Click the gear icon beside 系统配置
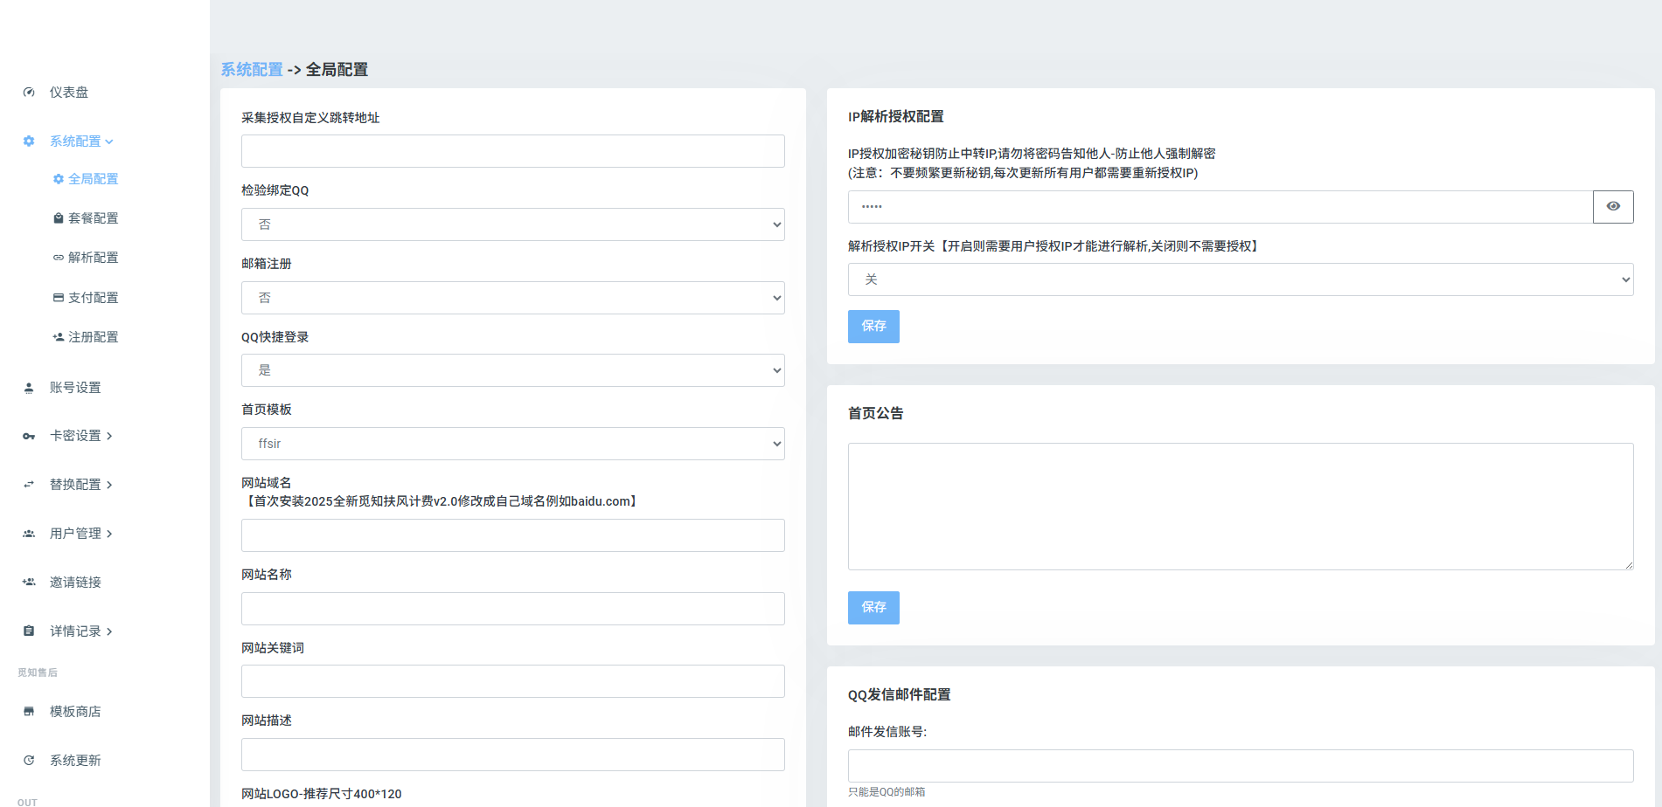Screen dimensions: 1662x807 [29, 141]
